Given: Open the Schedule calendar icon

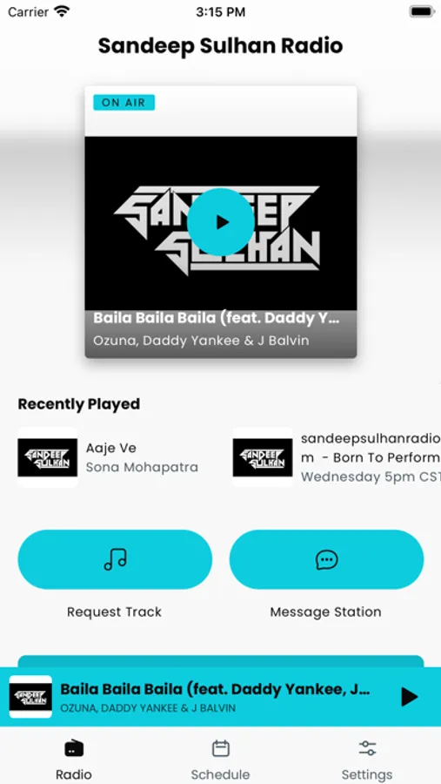Looking at the screenshot, I should (x=221, y=748).
